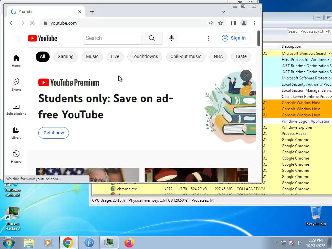
Task: Click the search magnifier button
Action: [x=152, y=38]
